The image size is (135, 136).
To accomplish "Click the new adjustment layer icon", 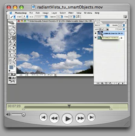I will pos(110,83).
